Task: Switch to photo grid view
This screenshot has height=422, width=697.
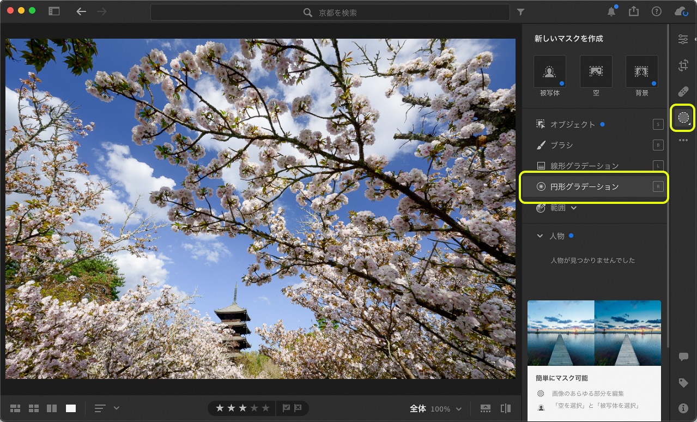Action: pos(15,408)
